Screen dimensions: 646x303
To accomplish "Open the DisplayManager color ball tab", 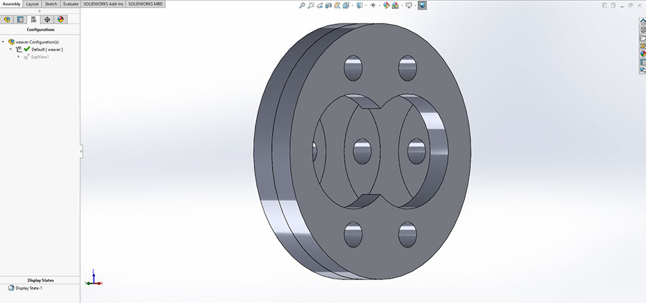I will (x=60, y=19).
